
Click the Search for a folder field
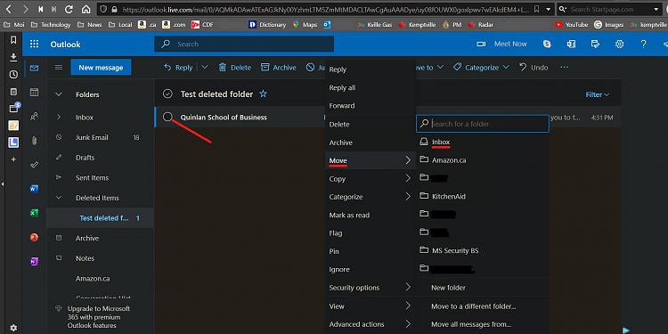(482, 124)
